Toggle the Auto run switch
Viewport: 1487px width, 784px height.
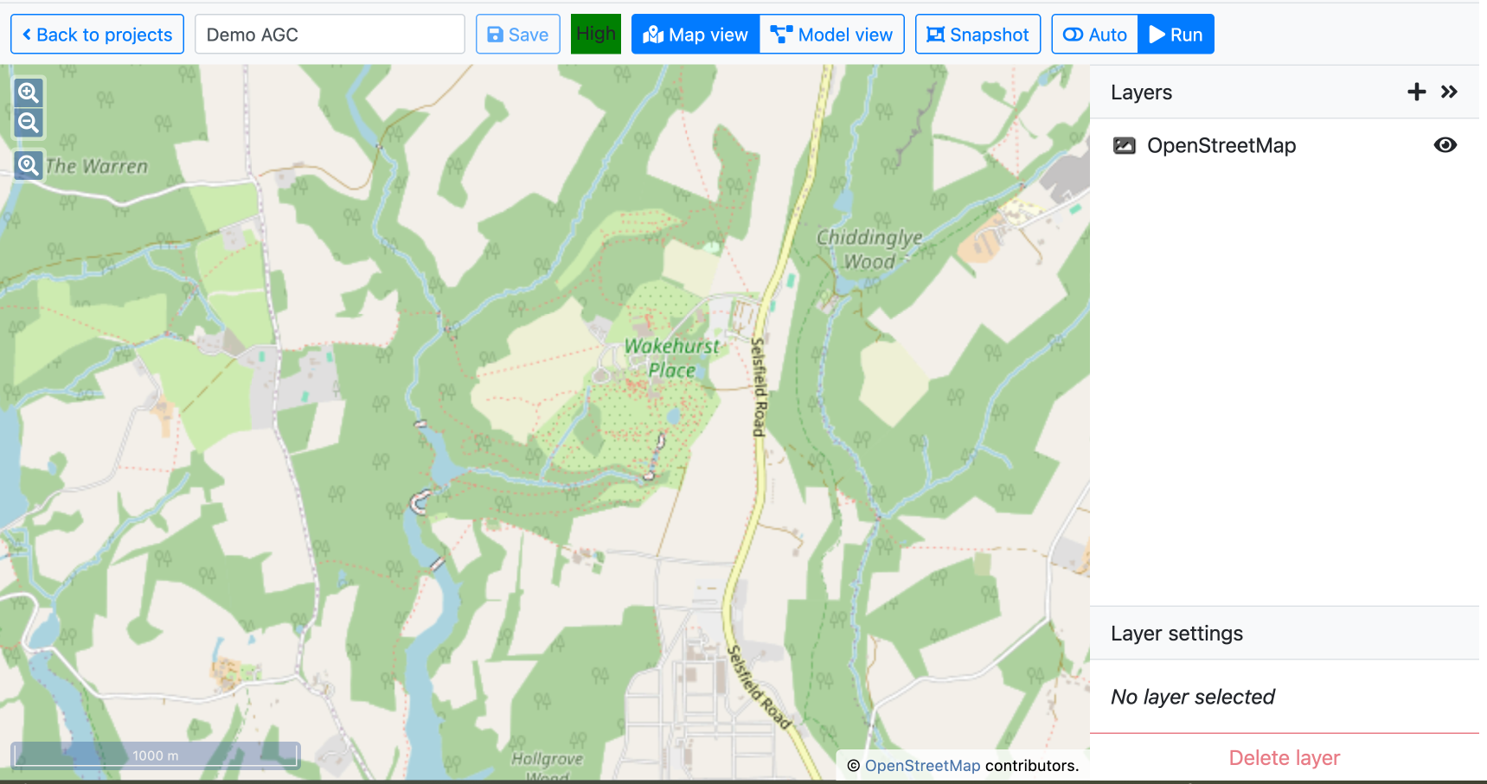pyautogui.click(x=1094, y=35)
